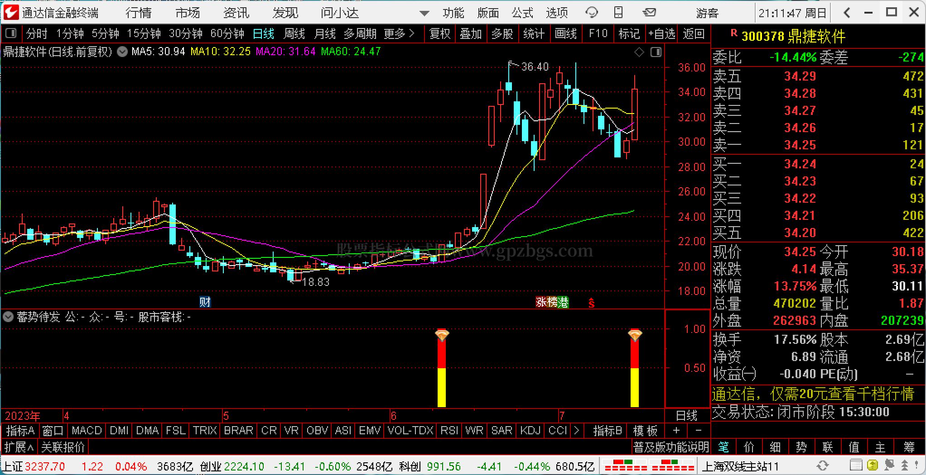Viewport: 926px width, 475px height.
Task: Click the 叠加 overlay button
Action: (x=471, y=33)
